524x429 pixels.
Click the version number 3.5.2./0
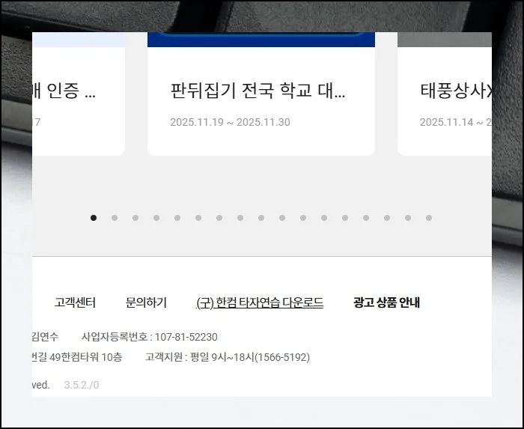(82, 385)
